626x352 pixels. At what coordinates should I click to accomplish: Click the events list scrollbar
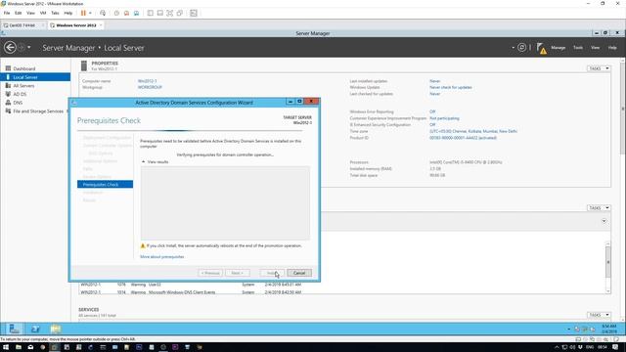point(608,262)
